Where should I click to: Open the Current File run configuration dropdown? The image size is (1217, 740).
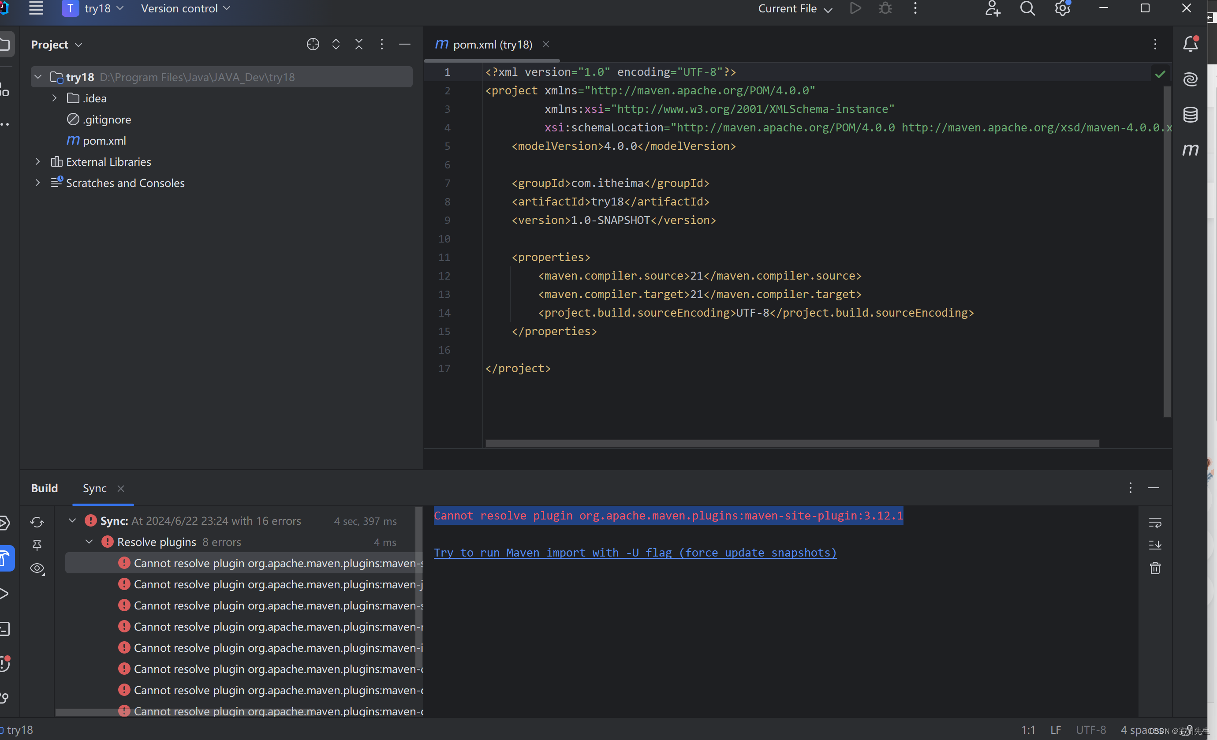794,8
